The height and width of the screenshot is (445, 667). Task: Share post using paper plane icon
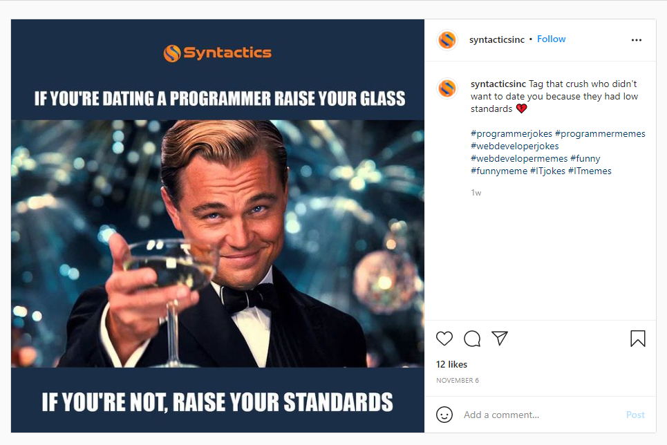pyautogui.click(x=500, y=338)
